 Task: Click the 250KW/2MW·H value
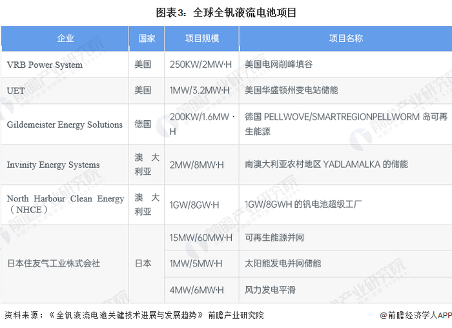coord(201,65)
